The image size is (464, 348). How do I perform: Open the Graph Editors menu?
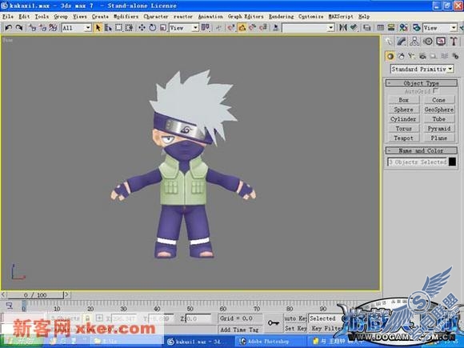pos(246,17)
